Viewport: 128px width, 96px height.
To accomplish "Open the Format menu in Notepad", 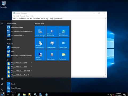I will (22, 16).
